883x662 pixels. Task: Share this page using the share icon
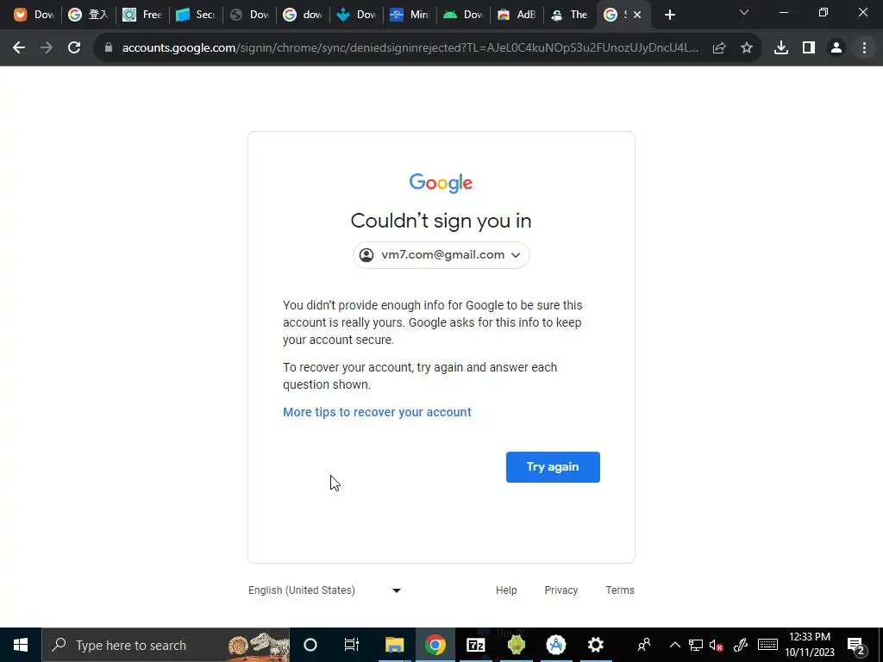719,48
